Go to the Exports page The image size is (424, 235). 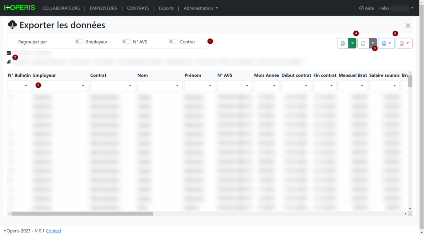point(166,8)
